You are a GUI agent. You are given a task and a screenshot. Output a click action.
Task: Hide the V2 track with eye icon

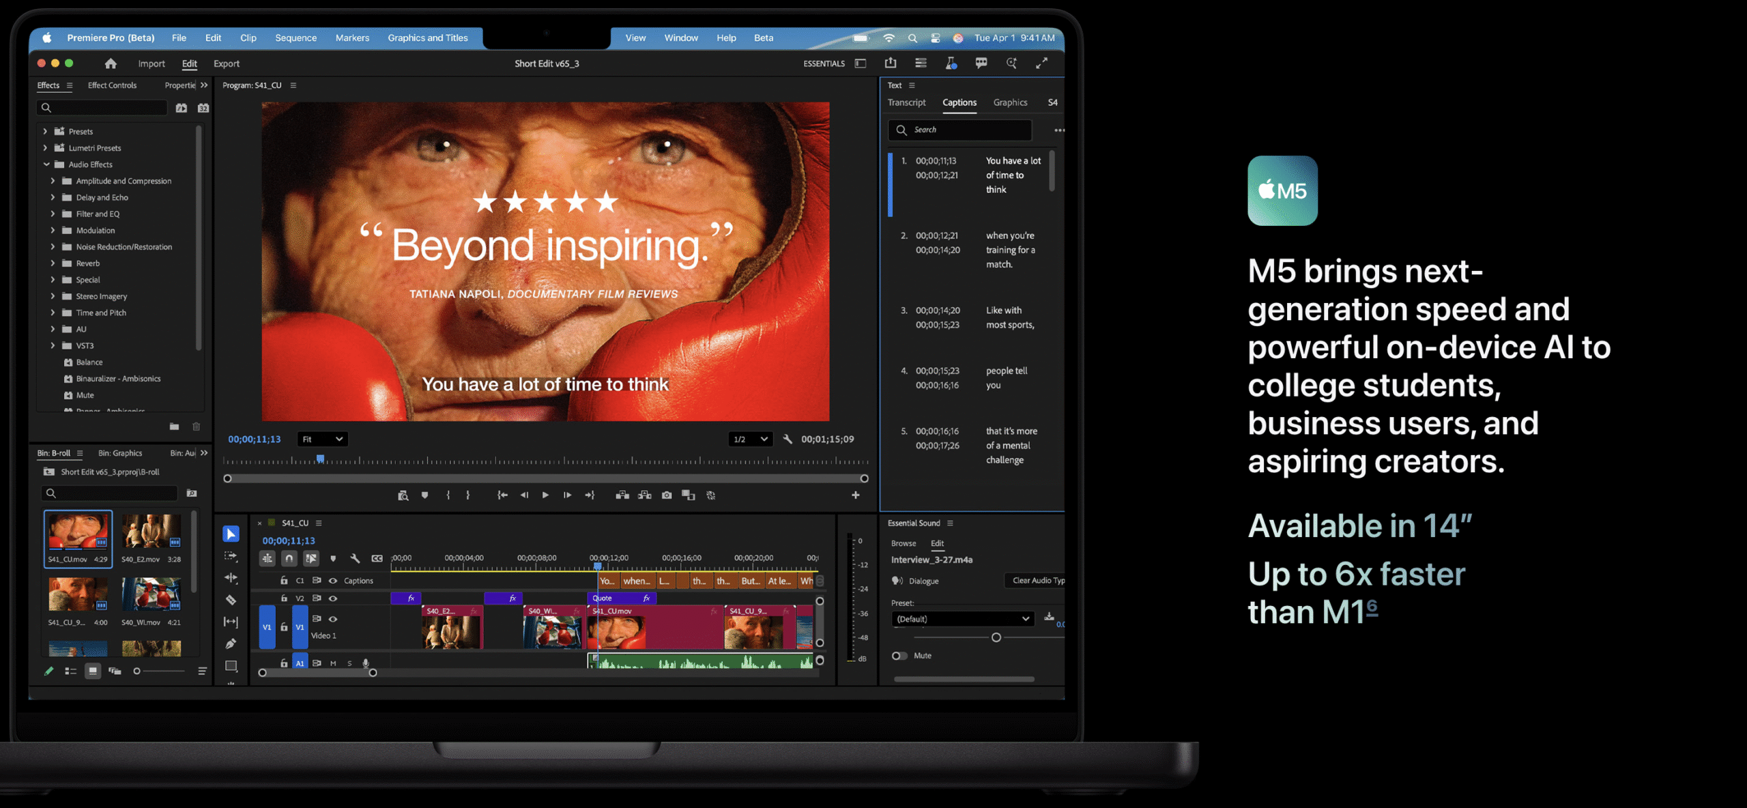point(333,598)
